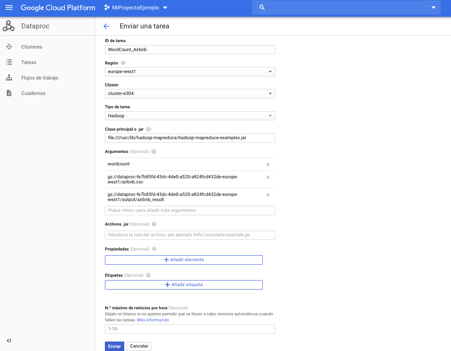Viewport: 451px width, 351px height.
Task: Click the Enviar submit button
Action: pos(114,346)
